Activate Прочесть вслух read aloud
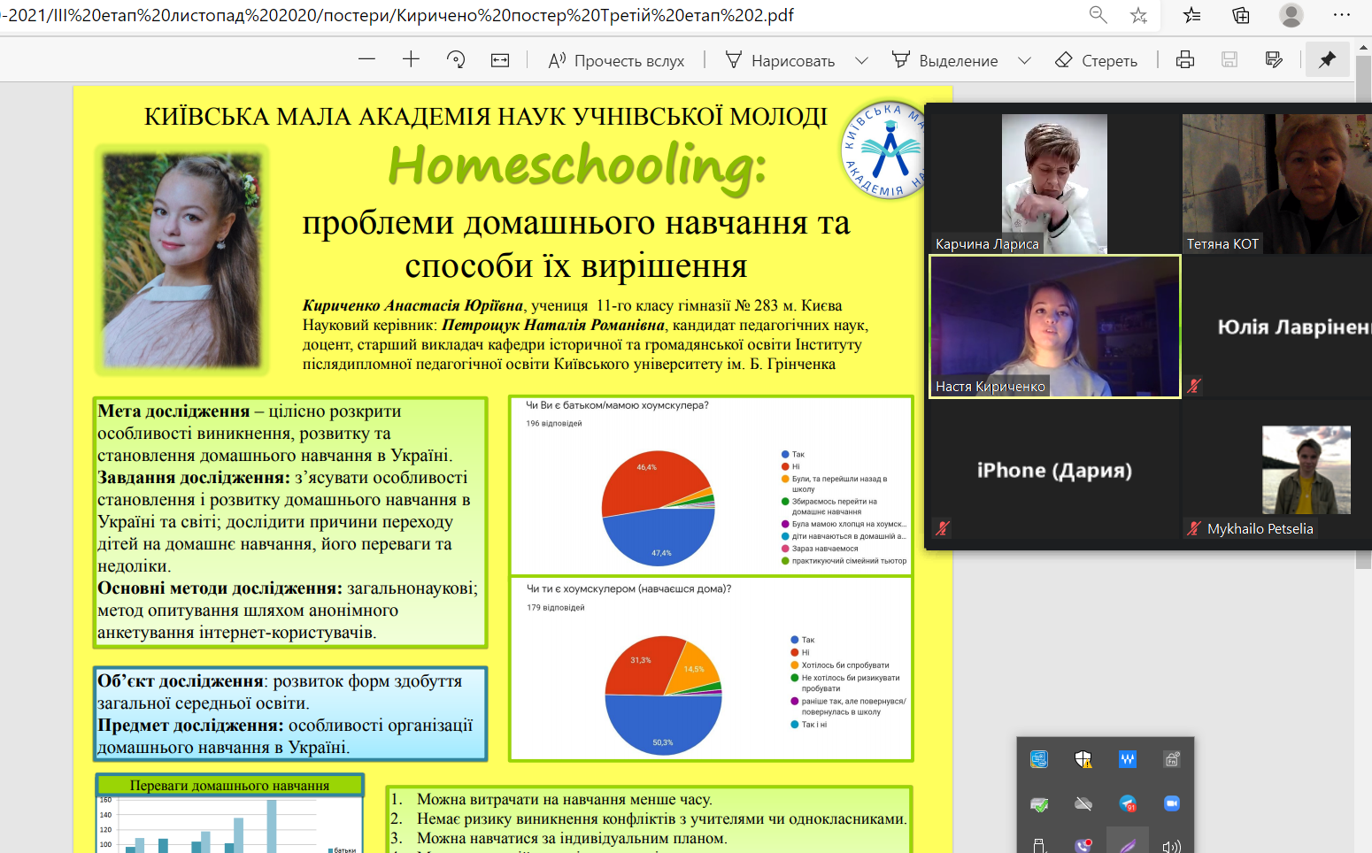 616,60
